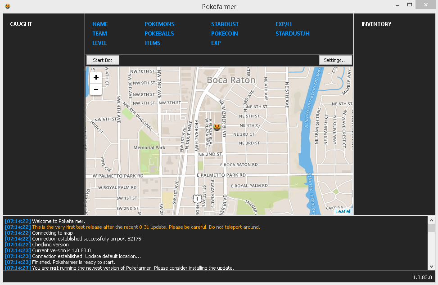Viewport: 438px width, 285px height.
Task: Click the E ROYAL PALM RD label
Action: pyautogui.click(x=249, y=186)
